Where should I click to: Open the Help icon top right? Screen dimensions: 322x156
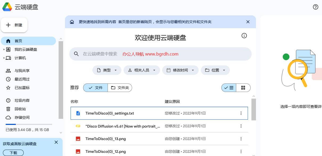[316, 7]
